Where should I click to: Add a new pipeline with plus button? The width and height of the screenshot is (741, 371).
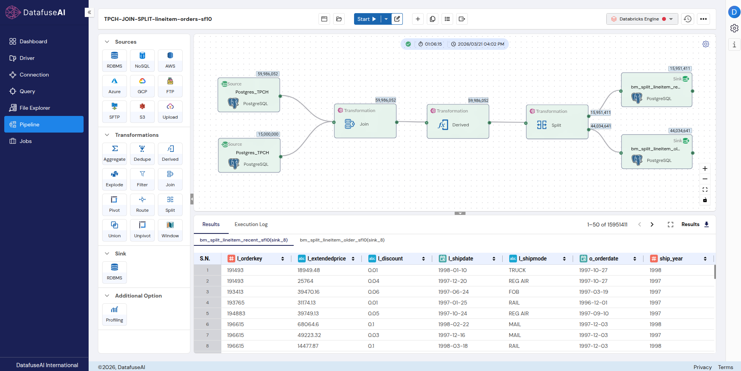[x=418, y=19]
